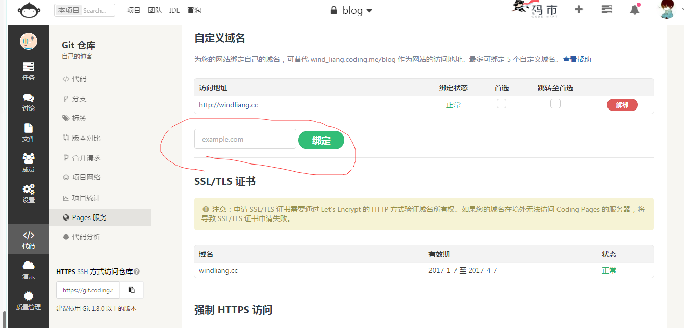684x328 pixels.
Task: Open the 查看帮助 help link
Action: [576, 59]
